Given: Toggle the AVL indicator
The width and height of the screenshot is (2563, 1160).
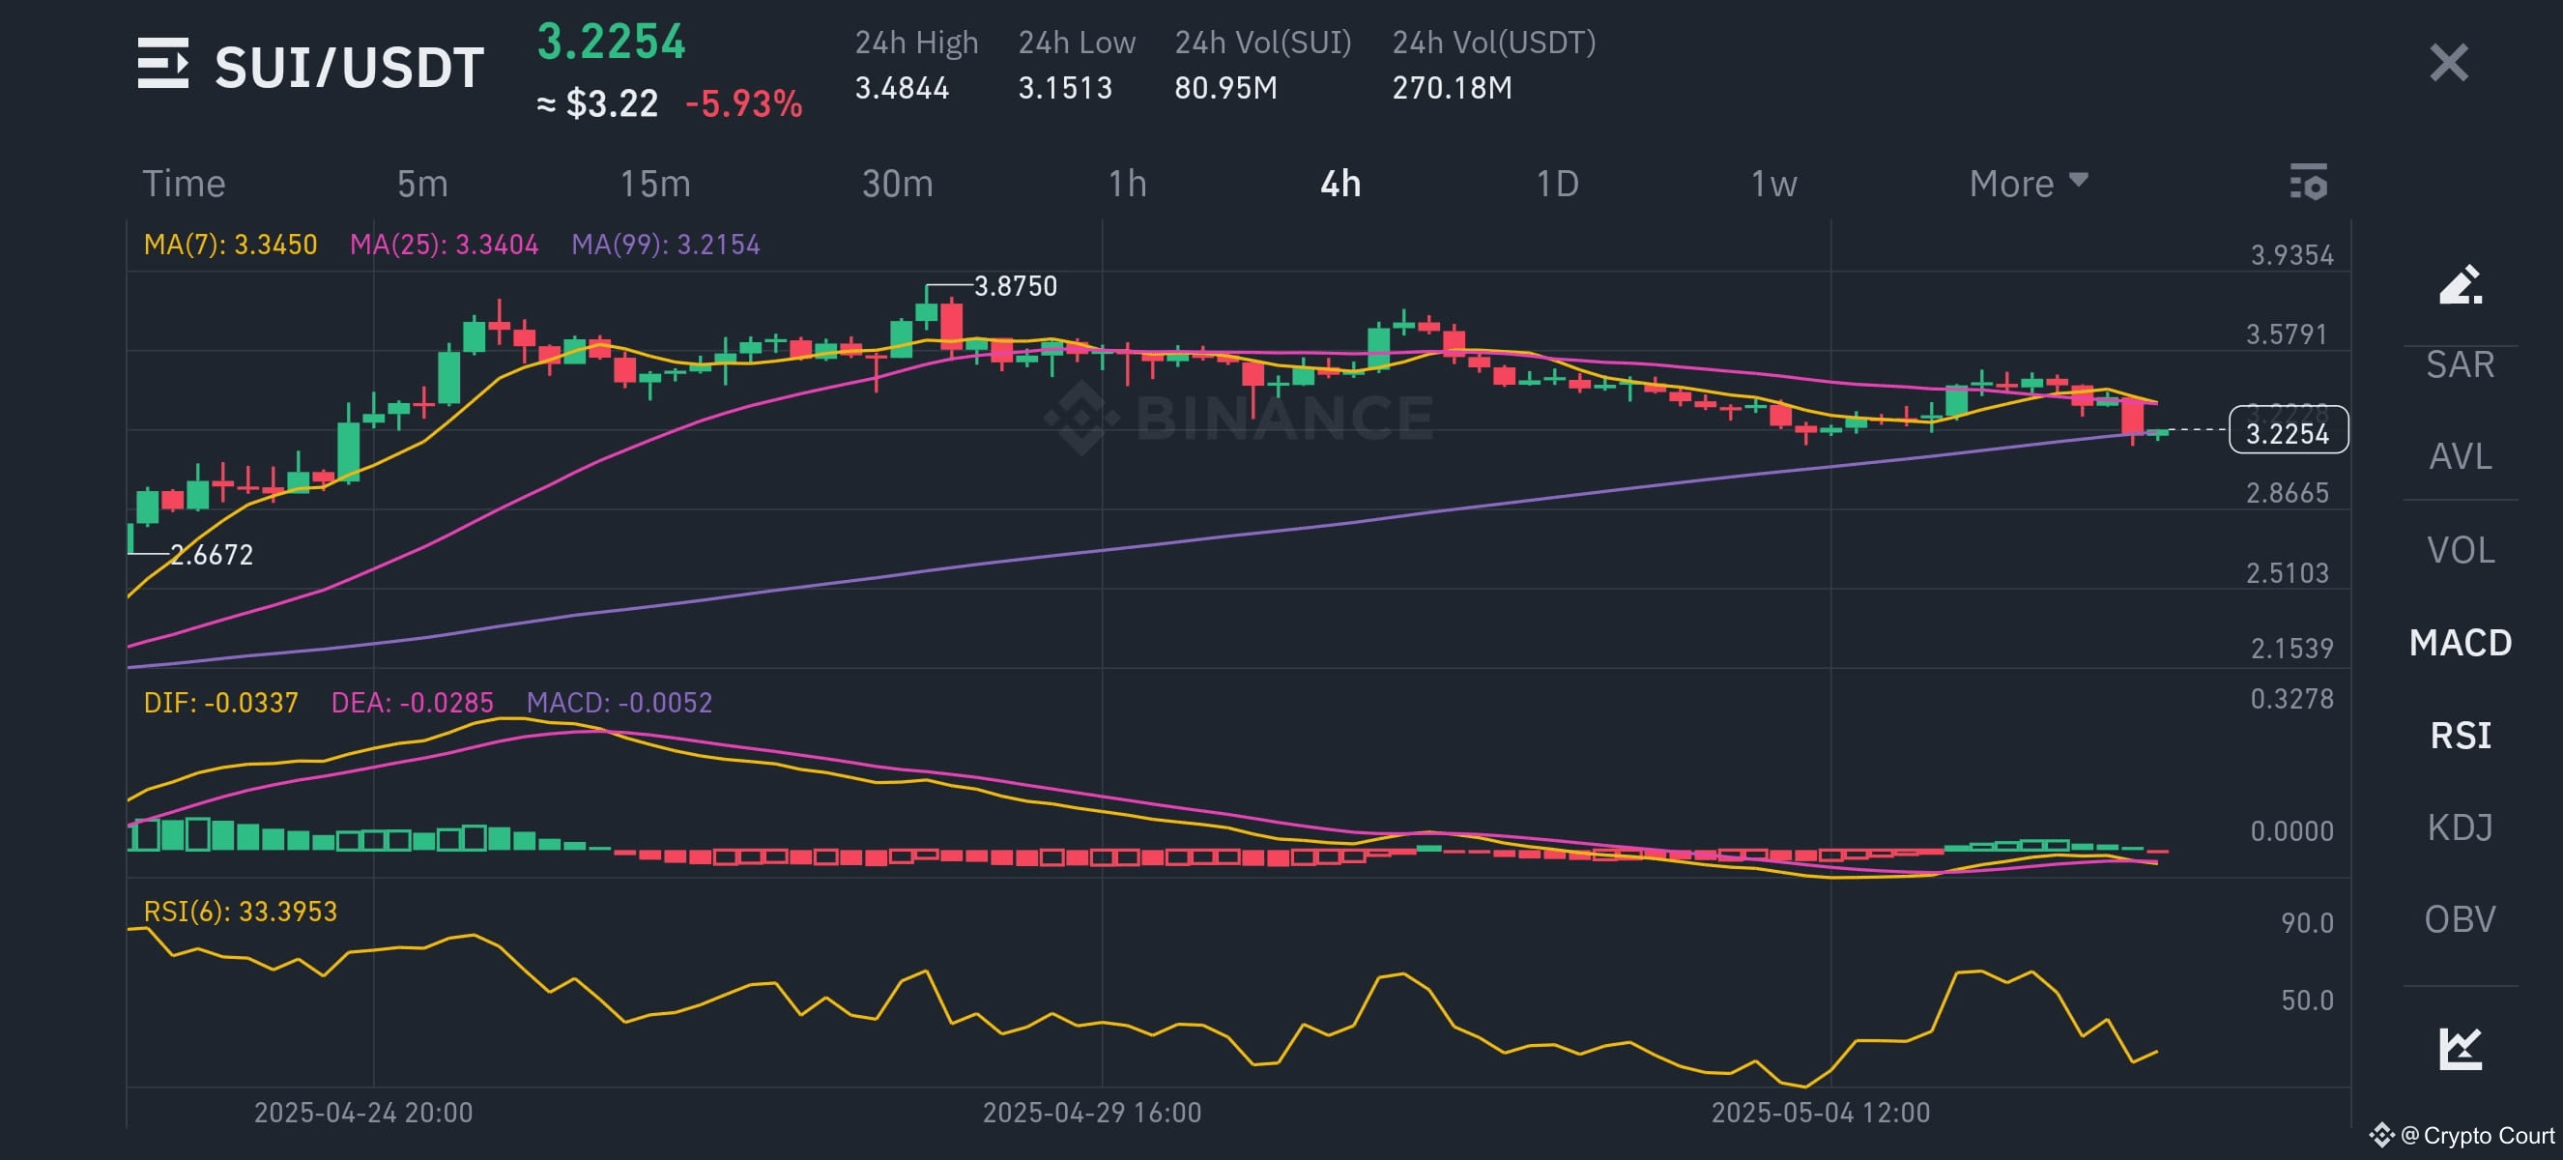Looking at the screenshot, I should (2460, 456).
